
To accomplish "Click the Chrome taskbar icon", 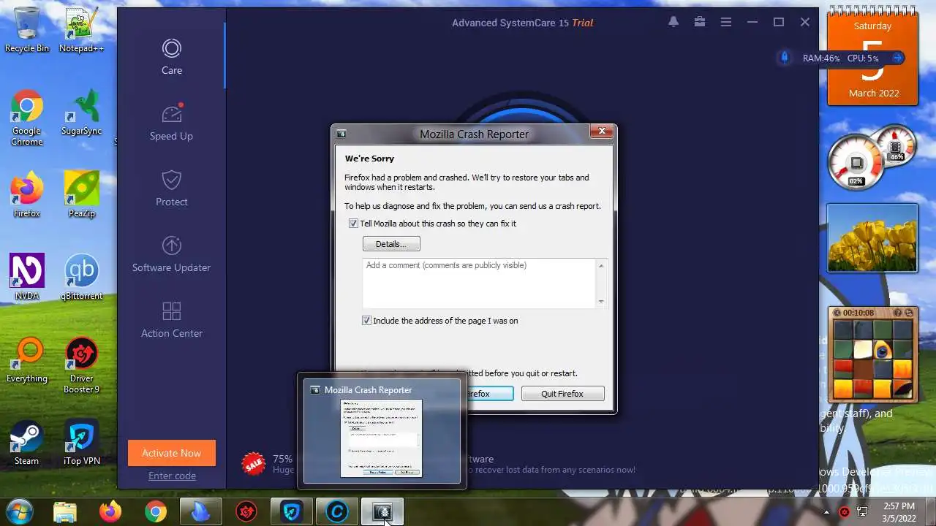I will click(156, 512).
